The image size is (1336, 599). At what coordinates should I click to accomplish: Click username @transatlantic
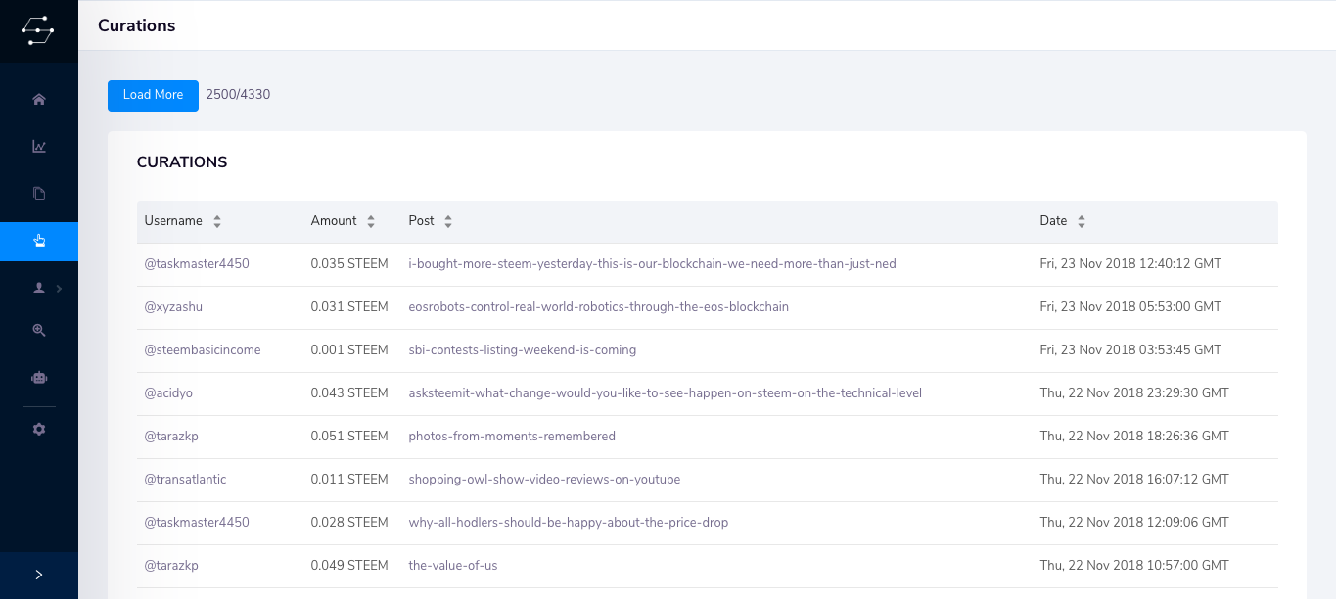pyautogui.click(x=185, y=480)
